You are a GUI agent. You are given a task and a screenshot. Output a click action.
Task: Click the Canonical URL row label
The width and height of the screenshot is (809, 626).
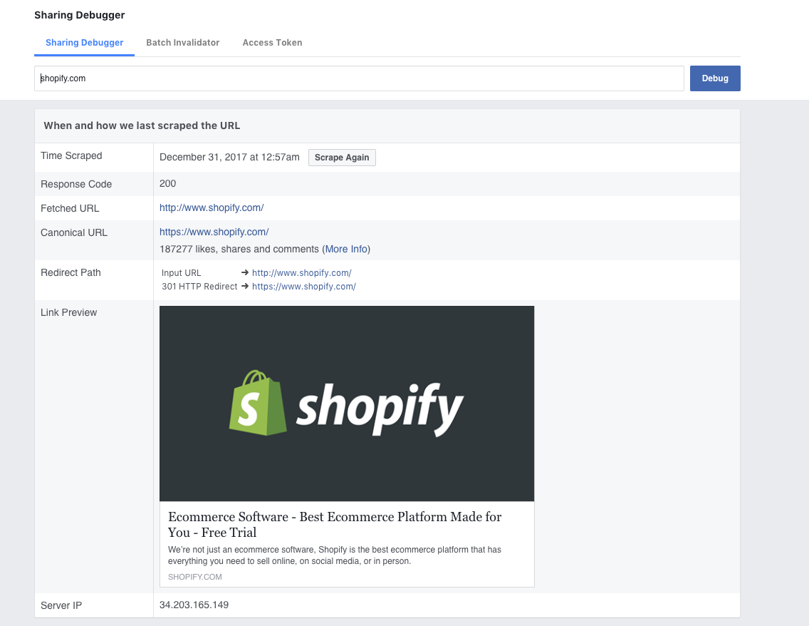[74, 232]
